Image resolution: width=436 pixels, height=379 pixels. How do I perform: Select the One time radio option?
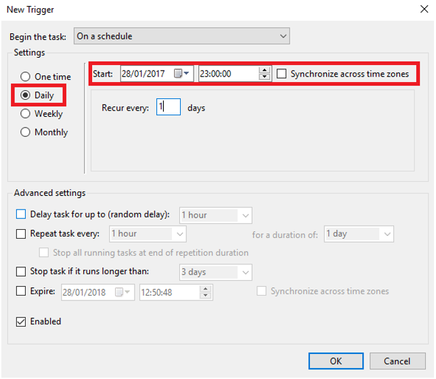click(x=26, y=77)
